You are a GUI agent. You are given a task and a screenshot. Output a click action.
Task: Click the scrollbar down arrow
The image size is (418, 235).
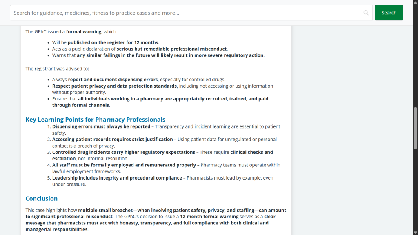pyautogui.click(x=416, y=233)
